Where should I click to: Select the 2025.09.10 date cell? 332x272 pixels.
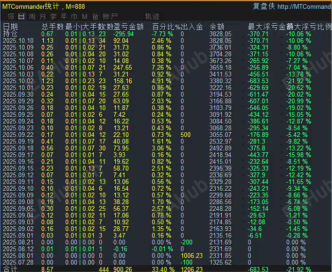(18, 189)
